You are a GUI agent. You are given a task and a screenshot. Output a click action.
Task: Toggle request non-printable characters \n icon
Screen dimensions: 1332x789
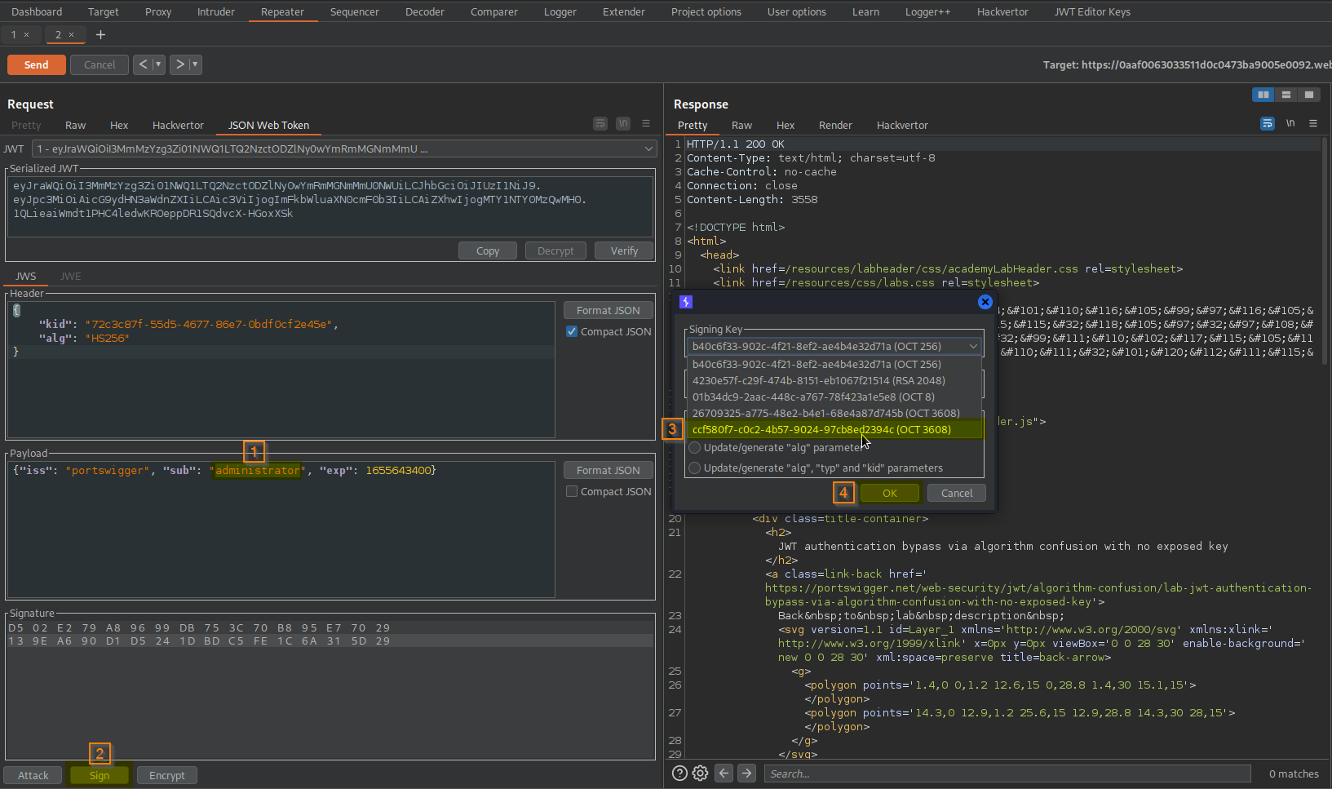[623, 124]
